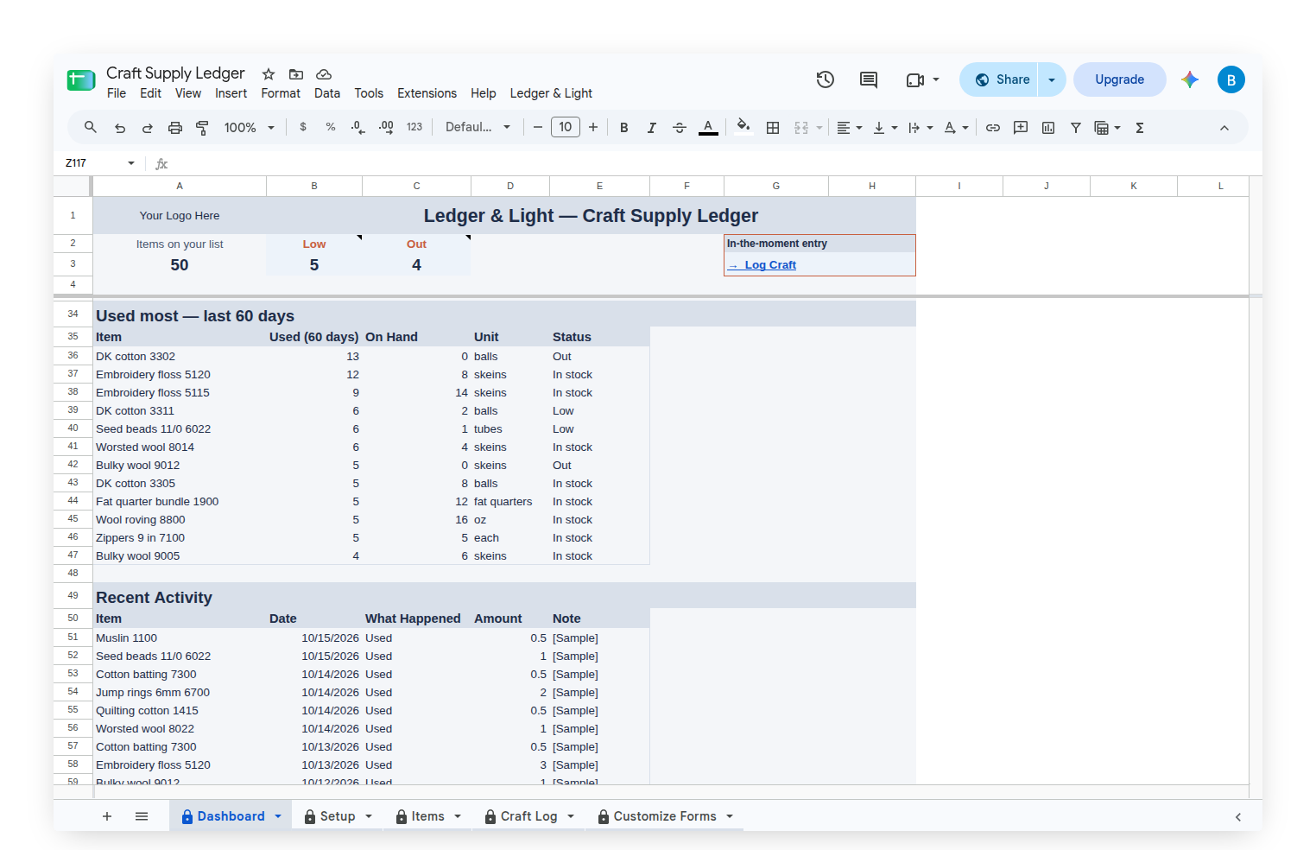Switch to the Items sheet tab
This screenshot has height=850, width=1316.
427,816
